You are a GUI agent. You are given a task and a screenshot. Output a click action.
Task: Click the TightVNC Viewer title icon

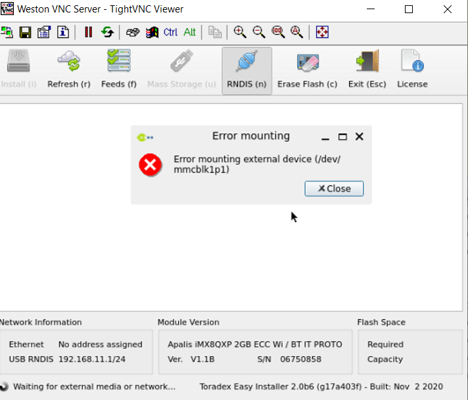tap(7, 9)
